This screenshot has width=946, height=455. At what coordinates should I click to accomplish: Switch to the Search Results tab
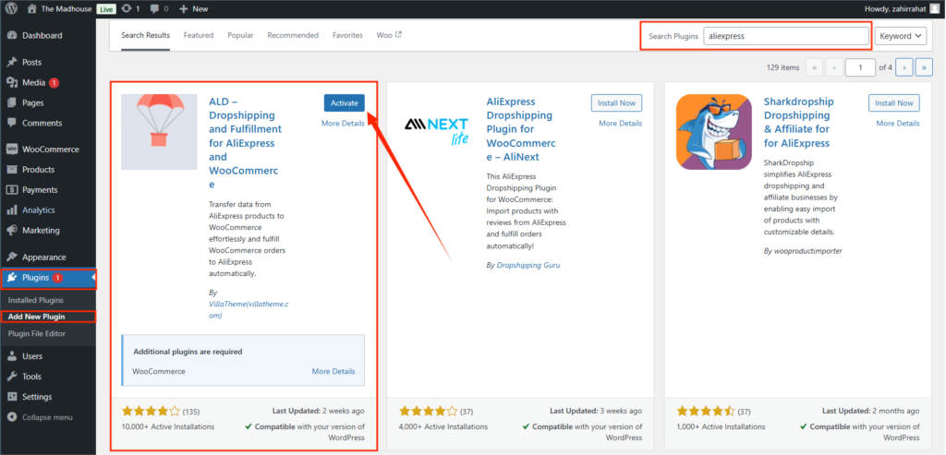point(145,36)
